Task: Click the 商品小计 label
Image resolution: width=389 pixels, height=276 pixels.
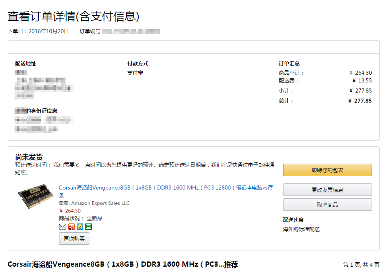Action: (x=291, y=73)
